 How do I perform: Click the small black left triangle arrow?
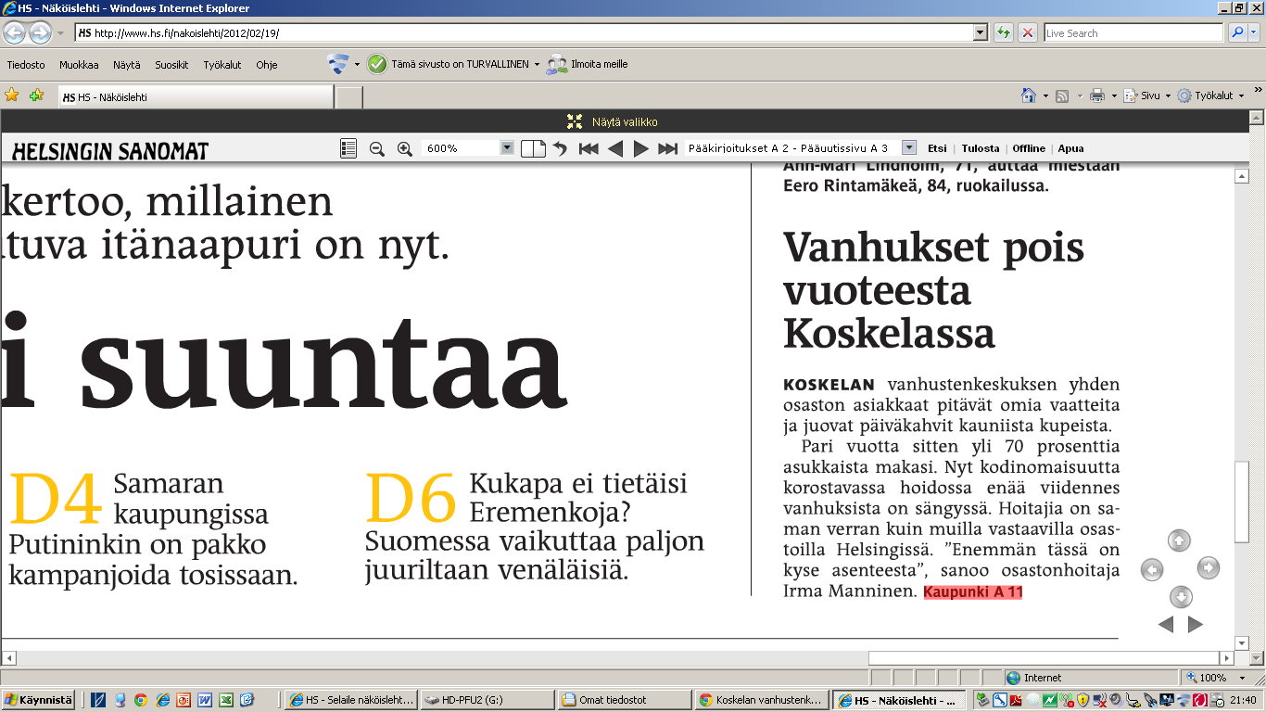click(1166, 625)
